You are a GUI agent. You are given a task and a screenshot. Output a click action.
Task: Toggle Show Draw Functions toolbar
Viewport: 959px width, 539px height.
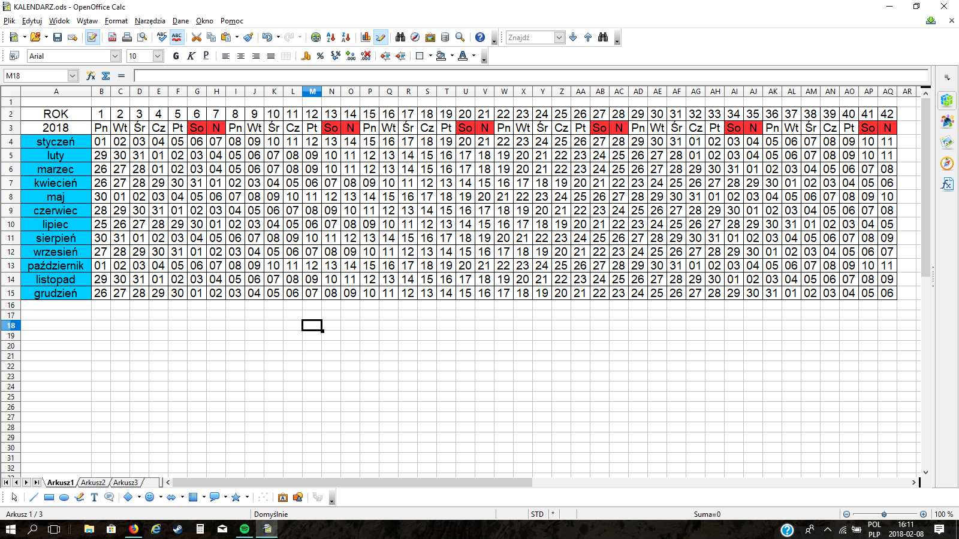tap(381, 37)
